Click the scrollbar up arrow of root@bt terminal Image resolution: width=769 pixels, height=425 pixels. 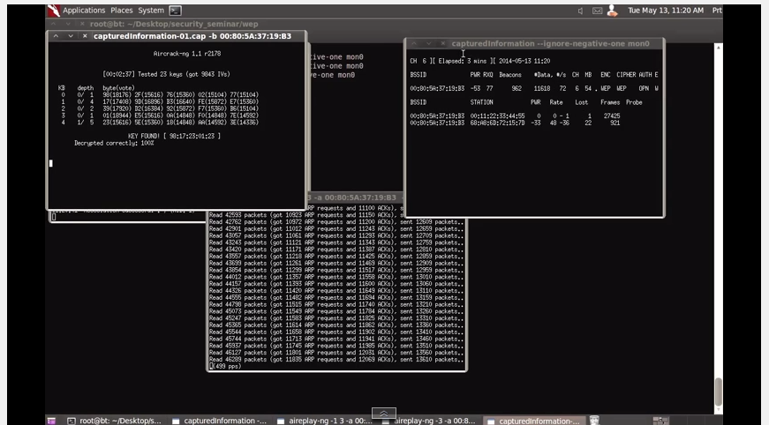pyautogui.click(x=719, y=48)
